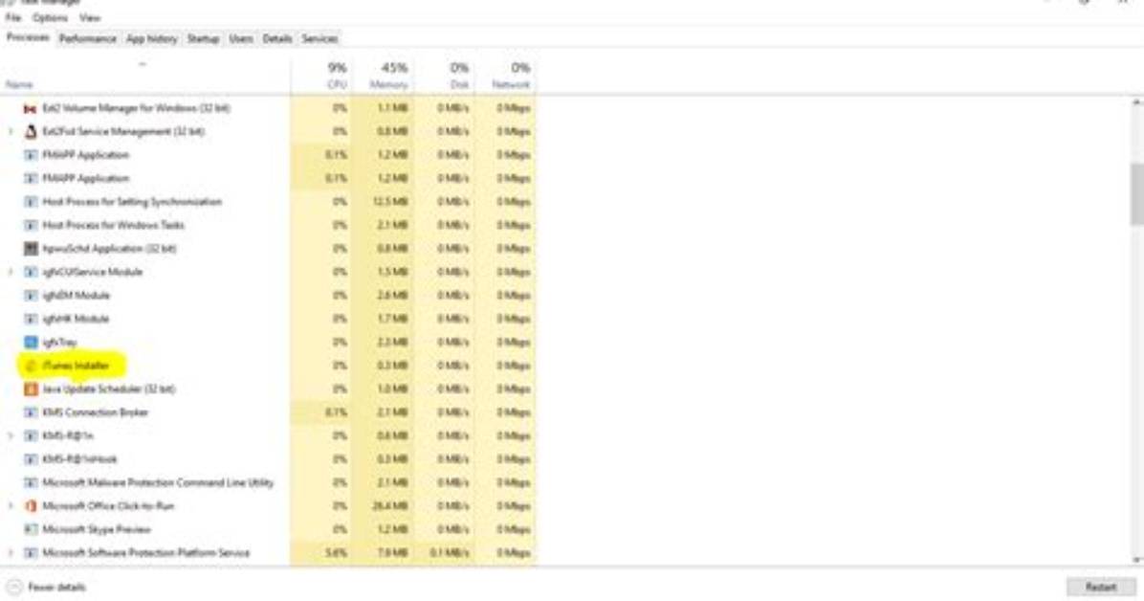
Task: Expand the Microsoft Office Click-to-Run group
Action: (x=11, y=505)
